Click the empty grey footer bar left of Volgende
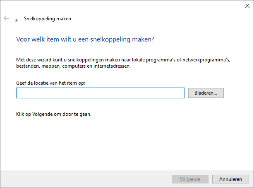This screenshot has width=254, height=188. coord(86,179)
